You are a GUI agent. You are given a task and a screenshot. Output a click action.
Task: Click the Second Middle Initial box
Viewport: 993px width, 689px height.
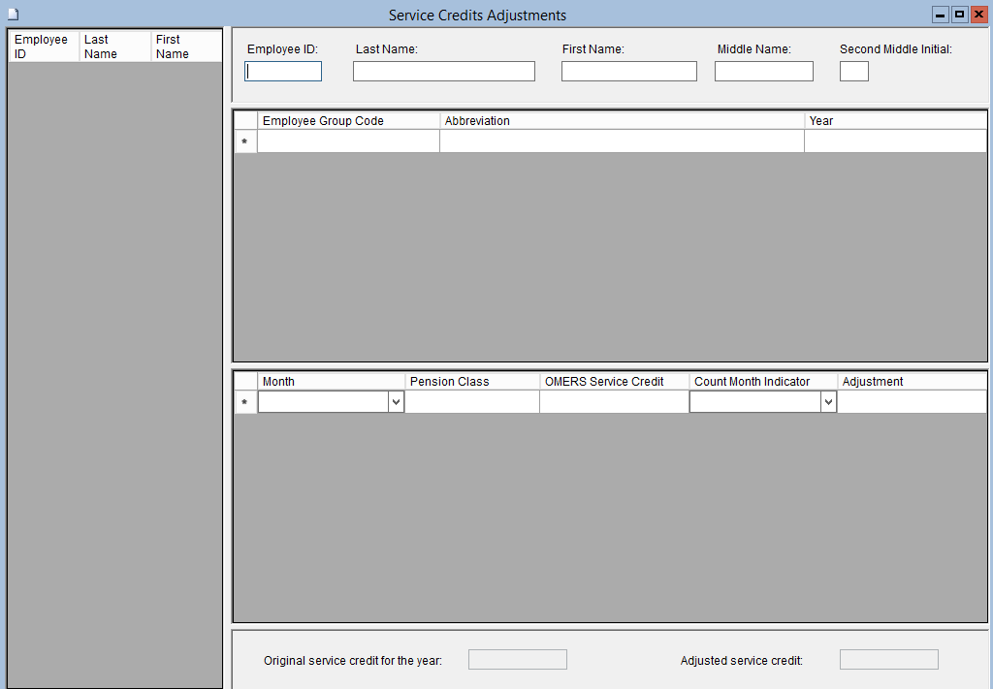(853, 72)
